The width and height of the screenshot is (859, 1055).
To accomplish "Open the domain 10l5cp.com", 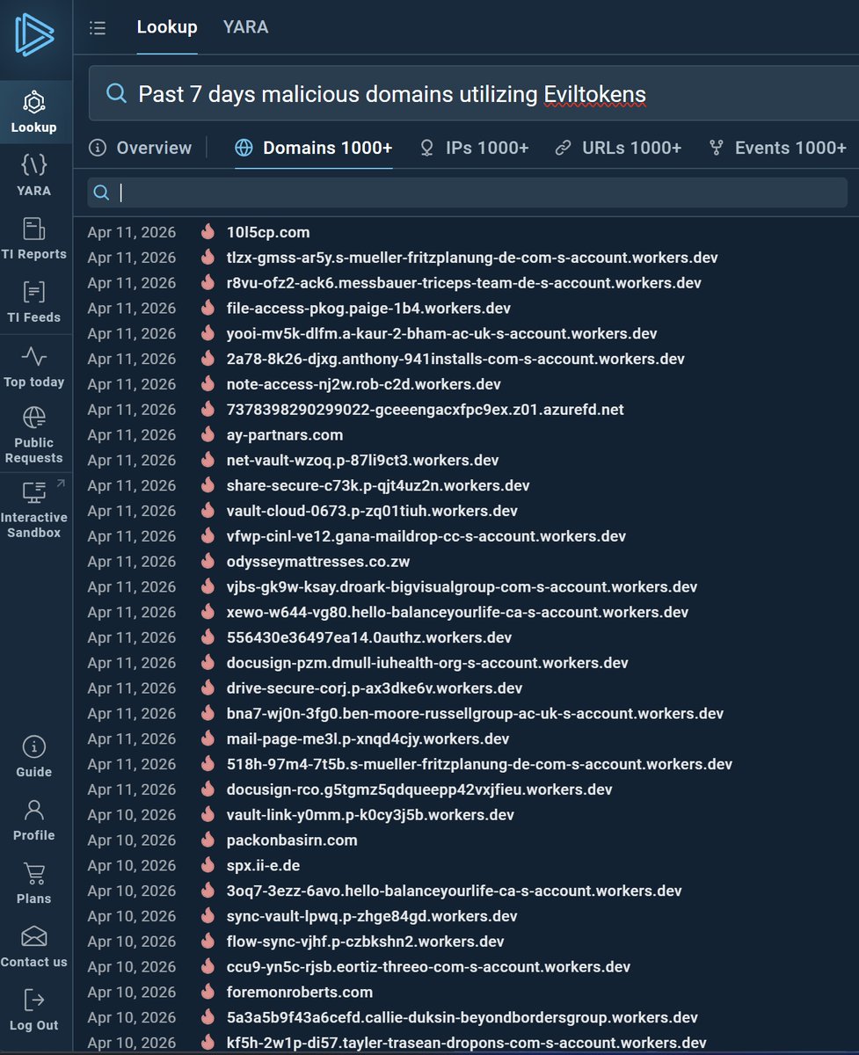I will click(268, 232).
